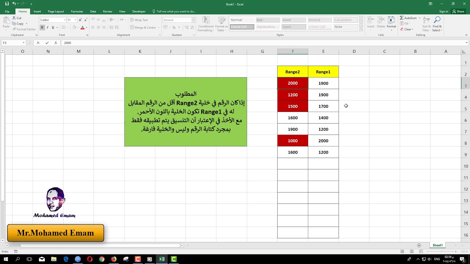The height and width of the screenshot is (264, 470).
Task: Open the Excel icon on the taskbar
Action: click(x=162, y=259)
